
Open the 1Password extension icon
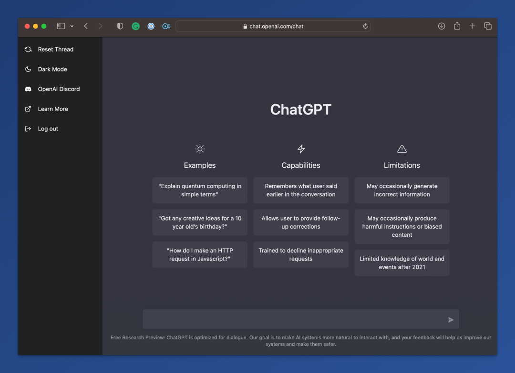coord(151,26)
